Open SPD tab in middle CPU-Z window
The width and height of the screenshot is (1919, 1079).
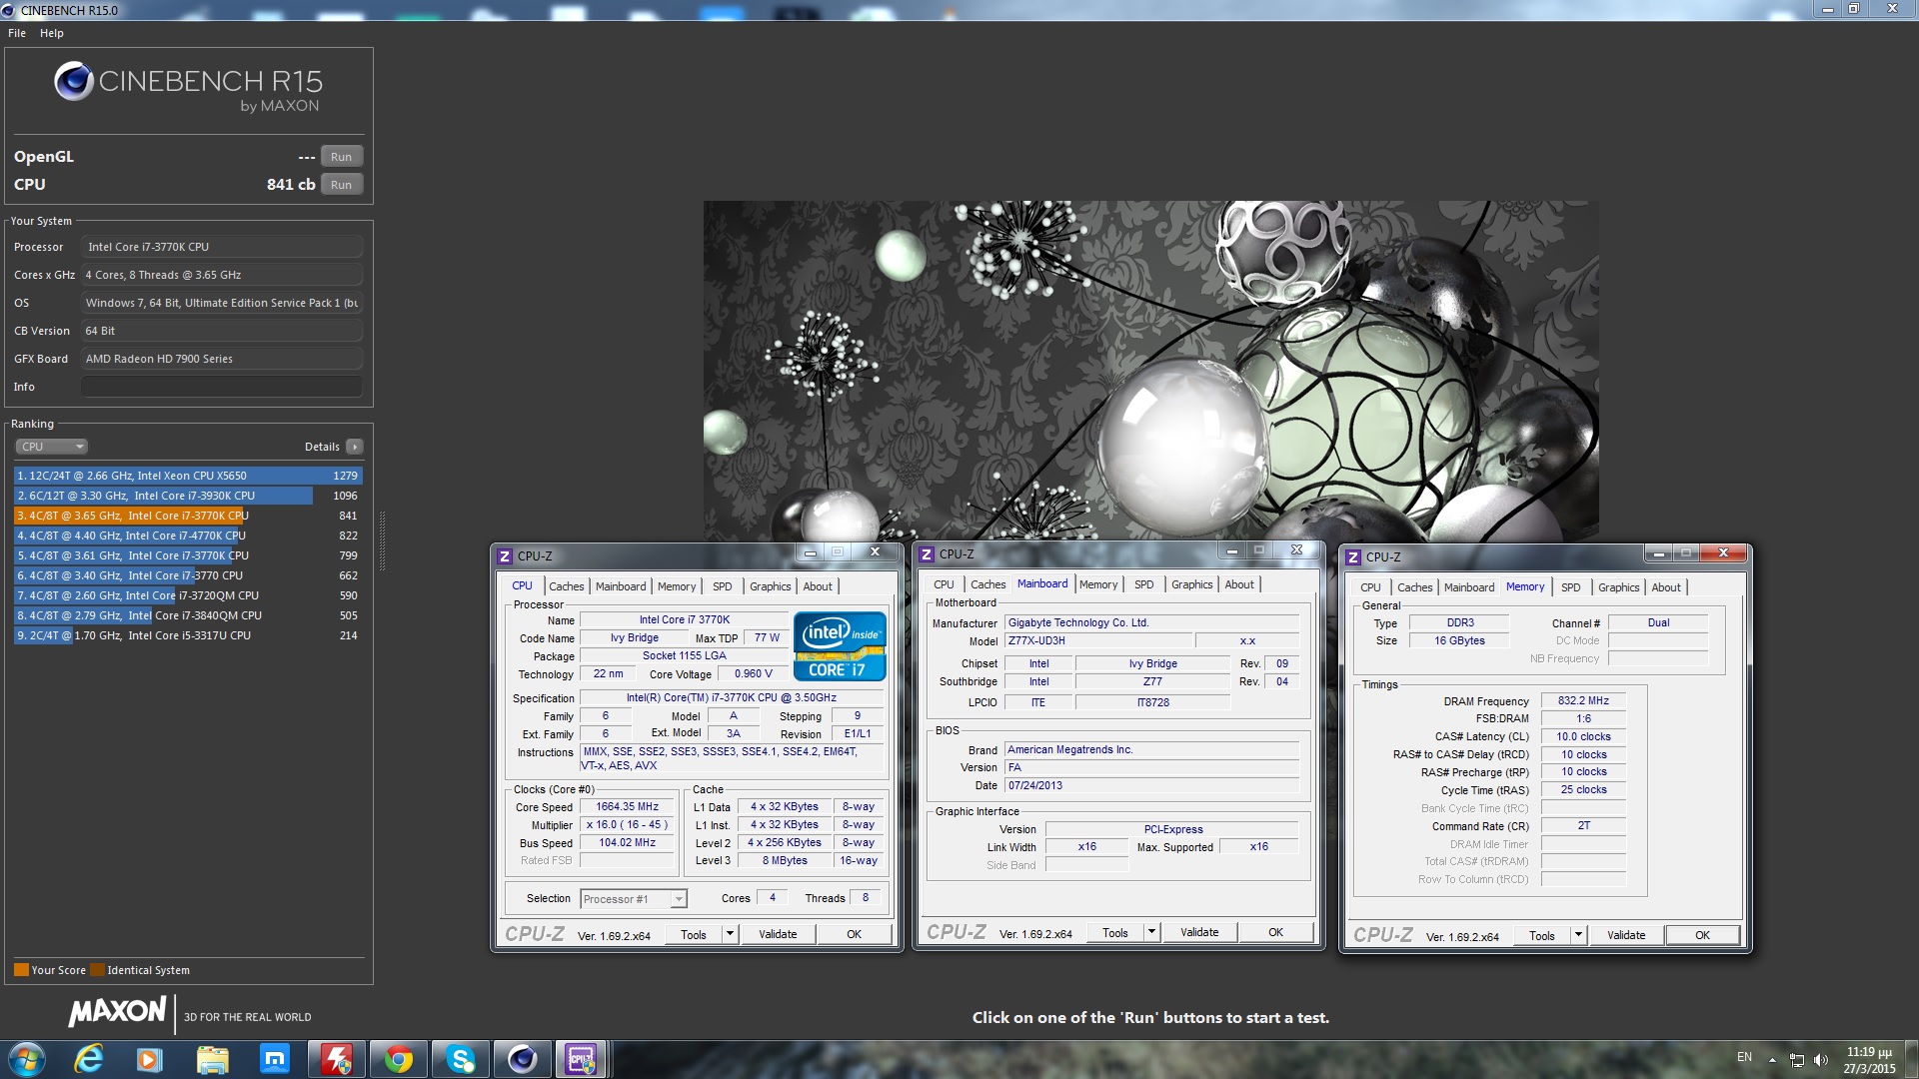(1144, 584)
